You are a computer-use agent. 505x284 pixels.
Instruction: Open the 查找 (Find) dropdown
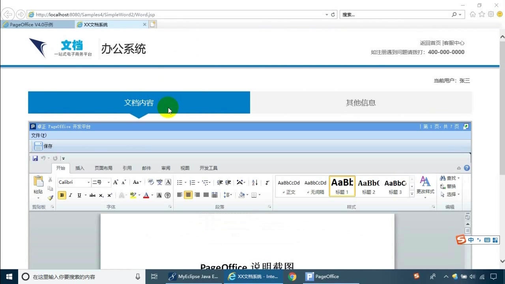click(450, 178)
